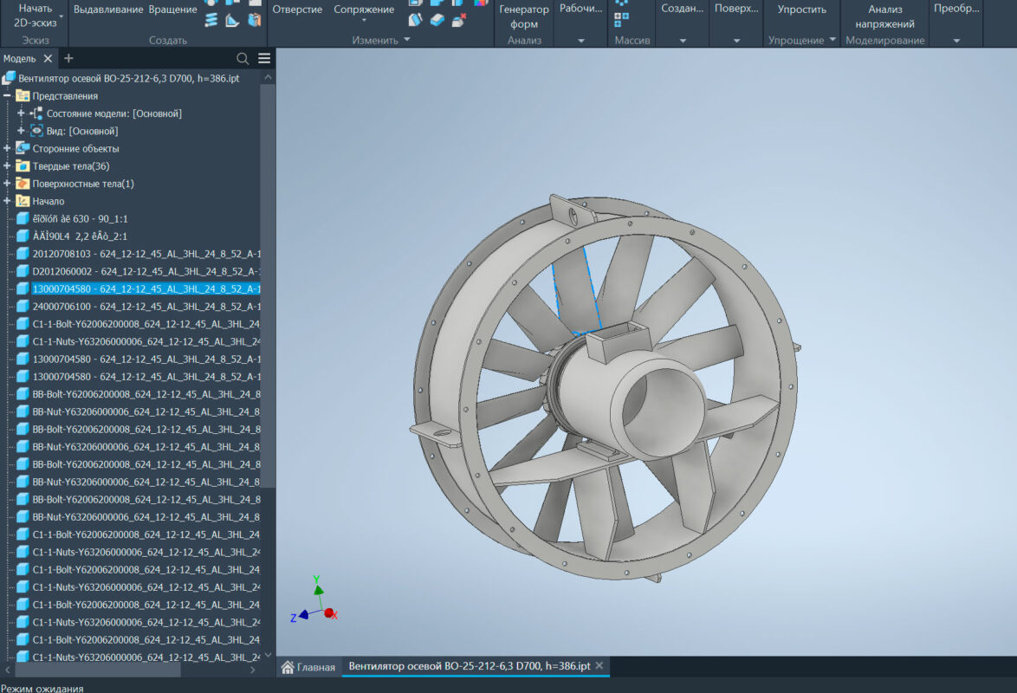Image resolution: width=1017 pixels, height=693 pixels.
Task: Collapse the Представления tree node
Action: tap(7, 96)
